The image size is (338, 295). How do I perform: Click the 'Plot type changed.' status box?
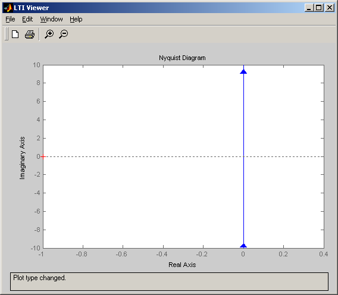tap(169, 281)
